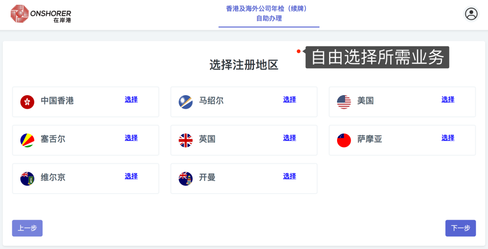Viewport: 488px width, 249px height.
Task: Pick 英国 with the 选择 link
Action: 289,138
